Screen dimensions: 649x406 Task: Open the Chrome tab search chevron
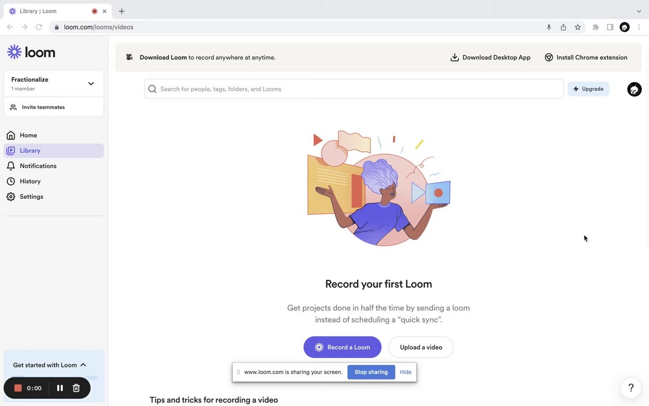point(639,11)
